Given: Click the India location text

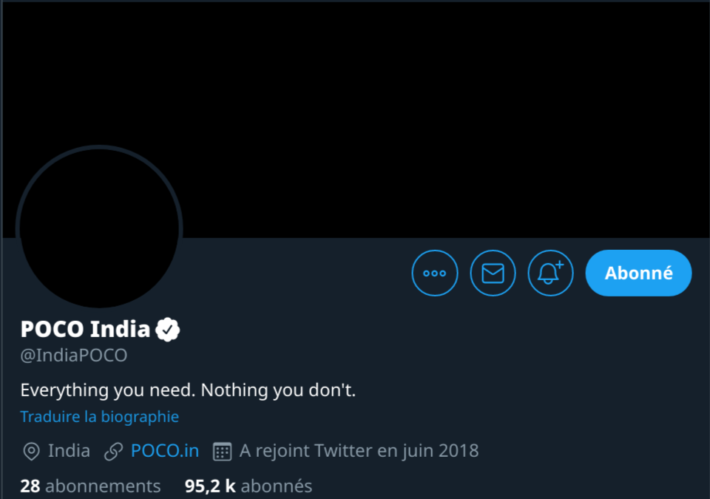Looking at the screenshot, I should [69, 450].
